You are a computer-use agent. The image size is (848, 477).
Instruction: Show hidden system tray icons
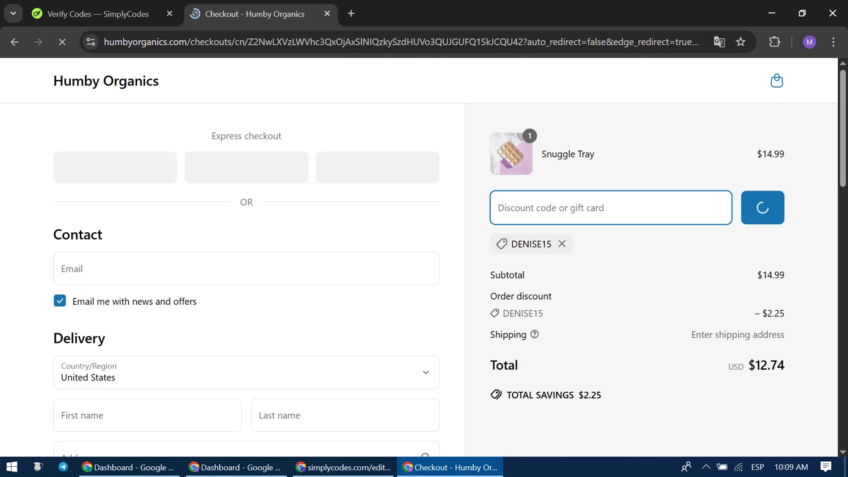point(706,467)
